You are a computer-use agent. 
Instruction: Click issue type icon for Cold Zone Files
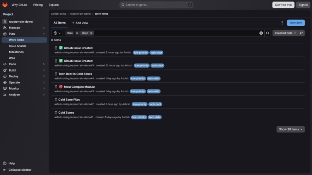(x=56, y=100)
